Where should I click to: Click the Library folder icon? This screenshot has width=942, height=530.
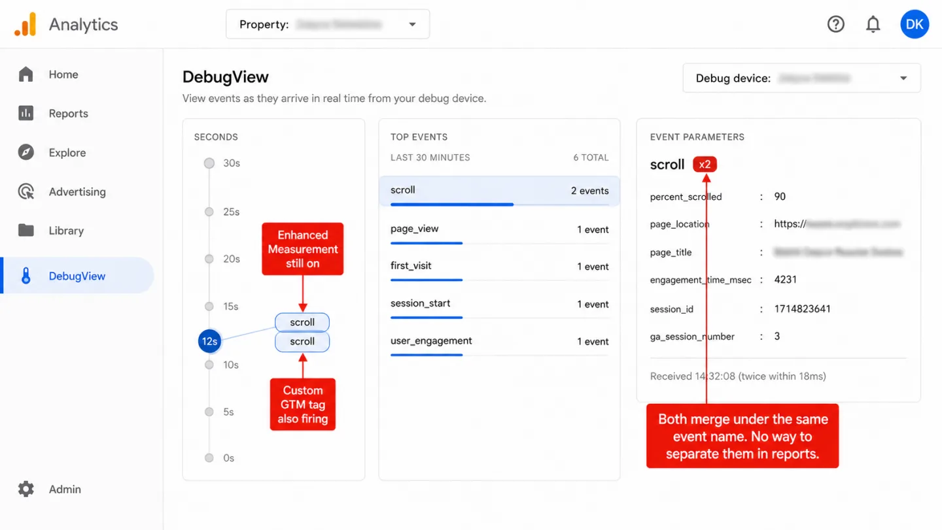26,230
